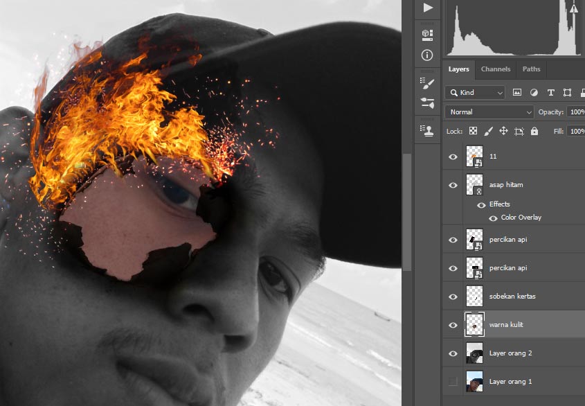Open the Kind layer filter dropdown

(x=474, y=93)
